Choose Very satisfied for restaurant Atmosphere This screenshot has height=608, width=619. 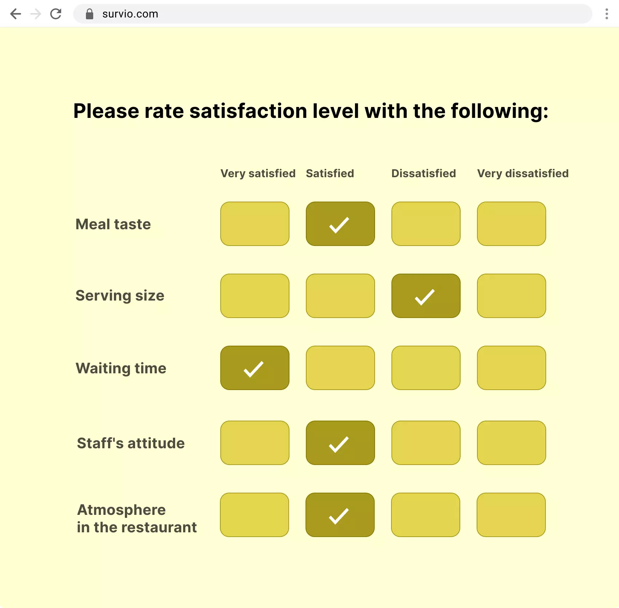tap(254, 515)
